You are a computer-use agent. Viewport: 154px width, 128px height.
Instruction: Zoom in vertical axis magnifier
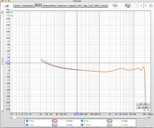pos(12,13)
